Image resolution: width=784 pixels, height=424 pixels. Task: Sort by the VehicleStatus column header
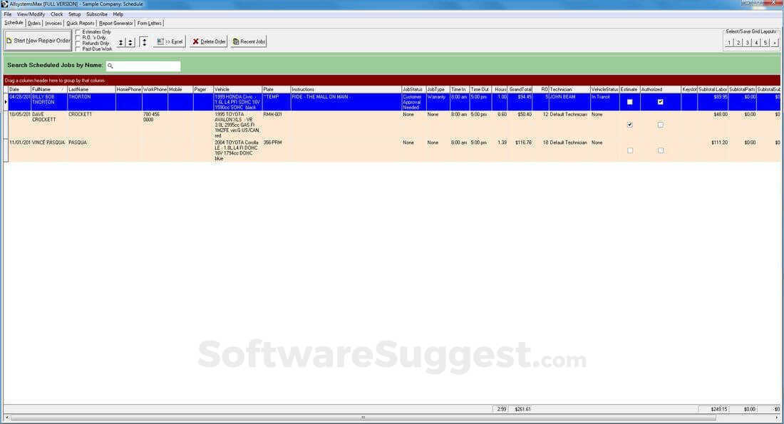point(605,90)
